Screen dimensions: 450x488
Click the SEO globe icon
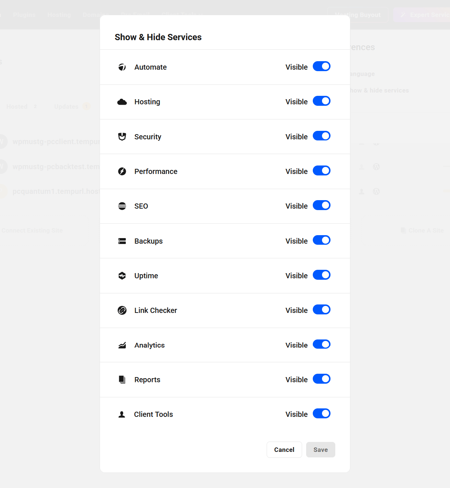point(122,206)
